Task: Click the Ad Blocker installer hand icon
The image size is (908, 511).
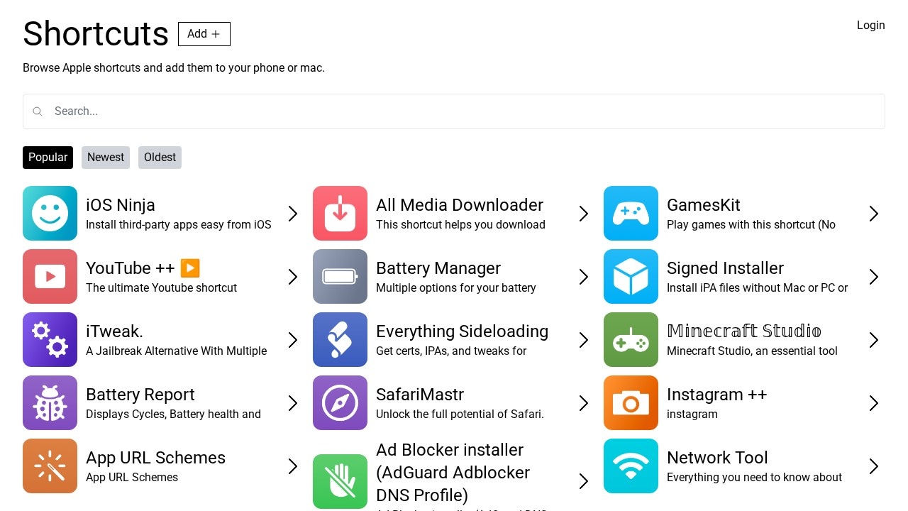Action: tap(340, 481)
